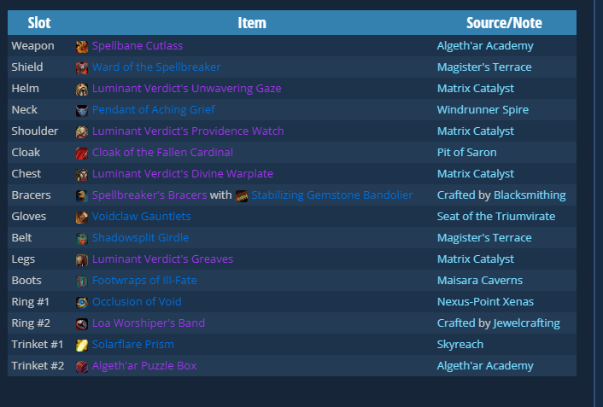Click the Shoulder slot label

pos(35,131)
